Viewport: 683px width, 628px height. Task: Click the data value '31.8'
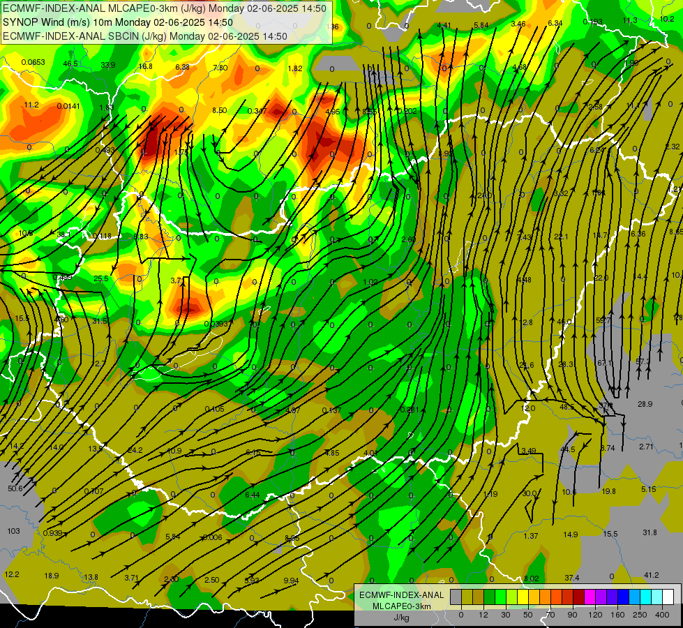click(650, 532)
